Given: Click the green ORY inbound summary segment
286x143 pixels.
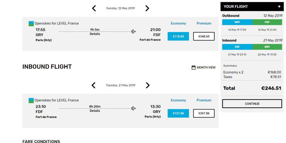Looking at the screenshot, I should [267, 47].
